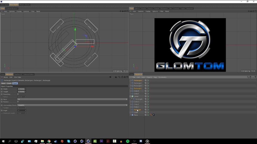Click the move-view icon in left viewport

pyautogui.click(x=121, y=11)
